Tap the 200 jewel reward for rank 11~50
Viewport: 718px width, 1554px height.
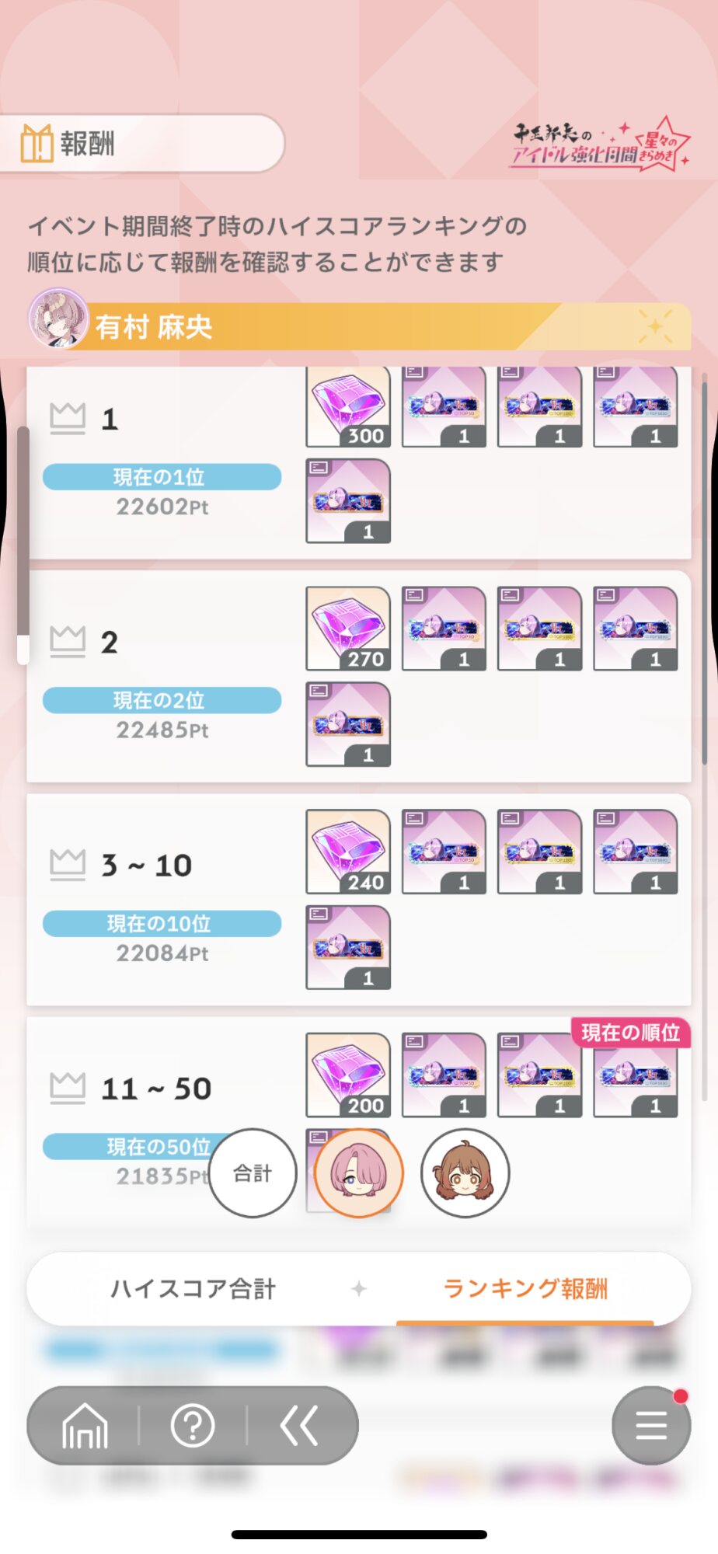(x=348, y=1075)
